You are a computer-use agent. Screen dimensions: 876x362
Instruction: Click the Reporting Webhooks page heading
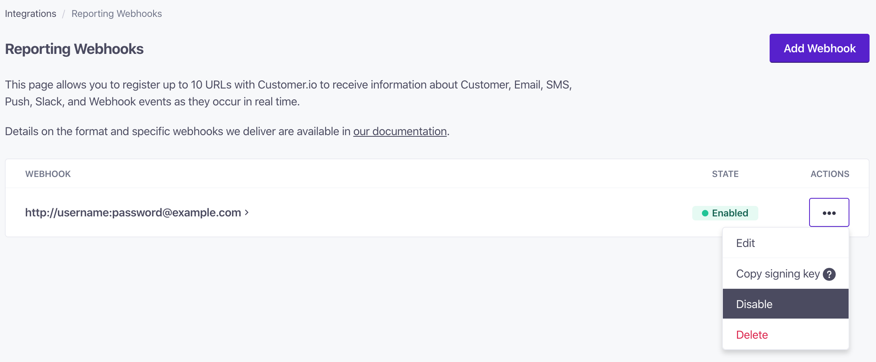tap(74, 49)
